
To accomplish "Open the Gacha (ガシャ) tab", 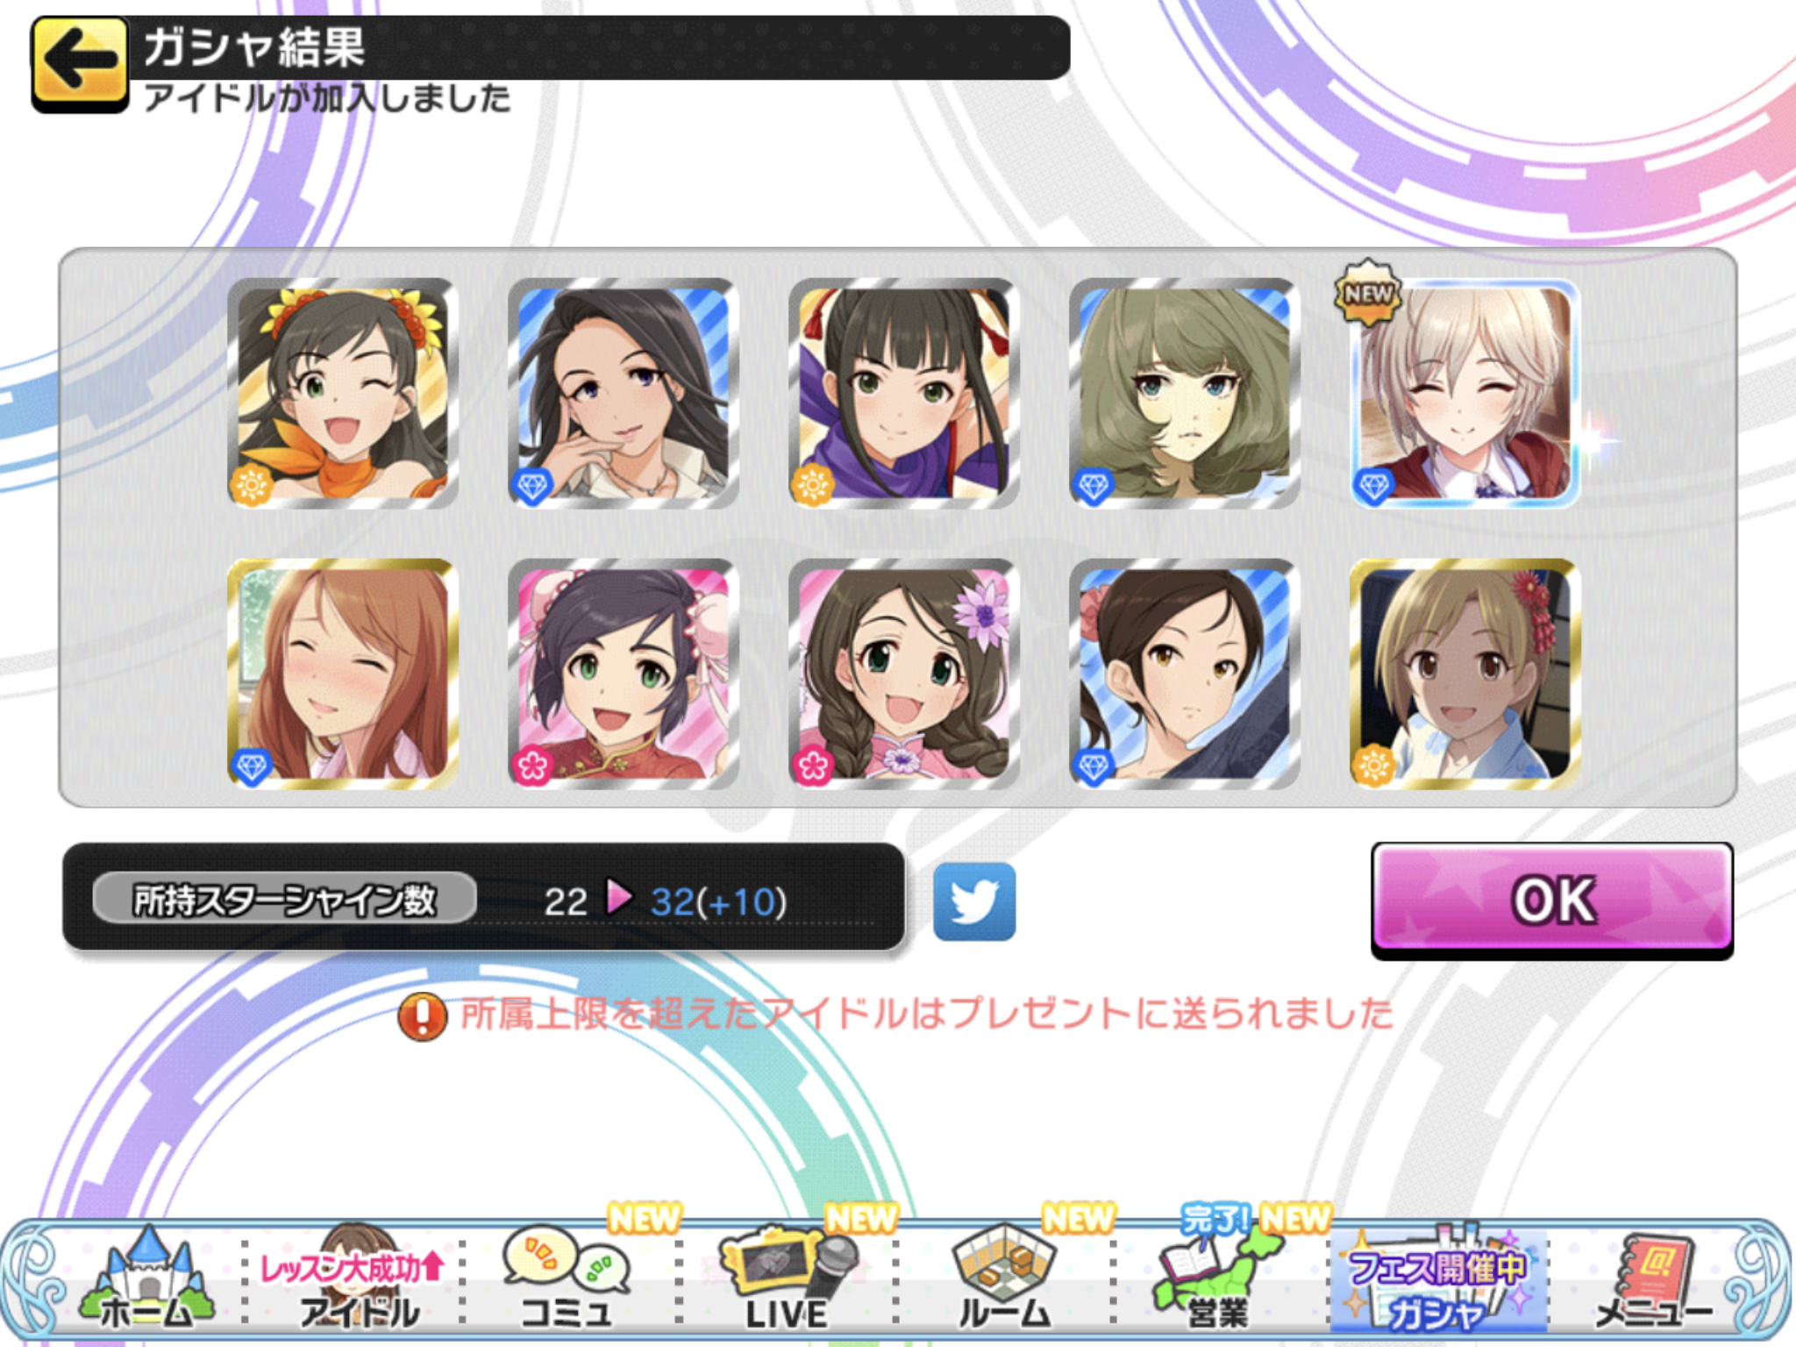I will pyautogui.click(x=1438, y=1280).
